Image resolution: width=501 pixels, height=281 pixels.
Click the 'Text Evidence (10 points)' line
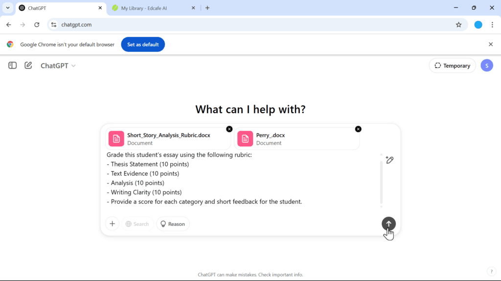click(143, 173)
